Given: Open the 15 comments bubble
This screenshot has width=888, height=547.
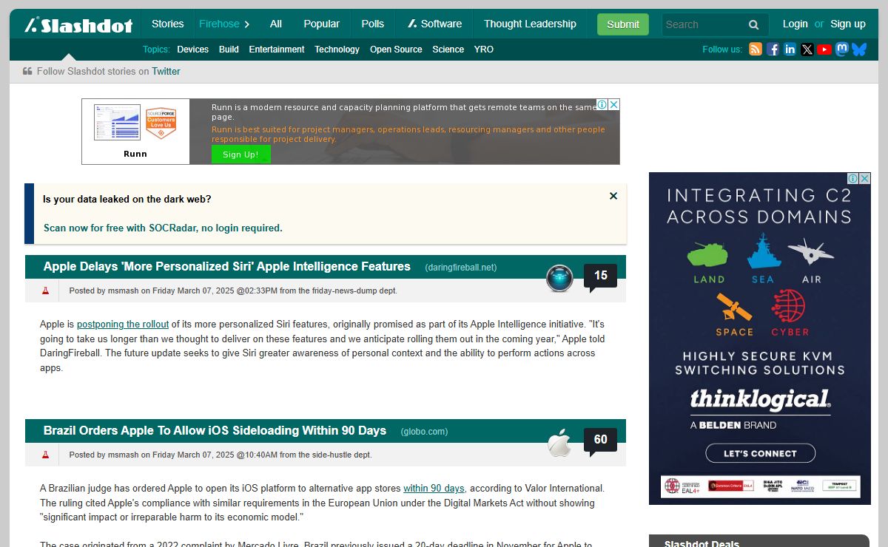Looking at the screenshot, I should point(600,277).
